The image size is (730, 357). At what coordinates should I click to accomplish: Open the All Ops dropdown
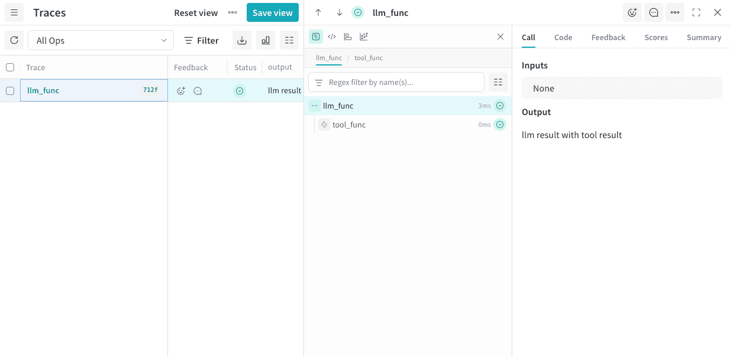(x=101, y=40)
